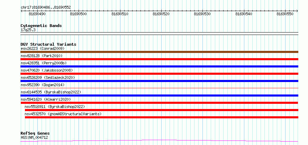Click ruler position 81690550

pyautogui.click(x=285, y=14)
